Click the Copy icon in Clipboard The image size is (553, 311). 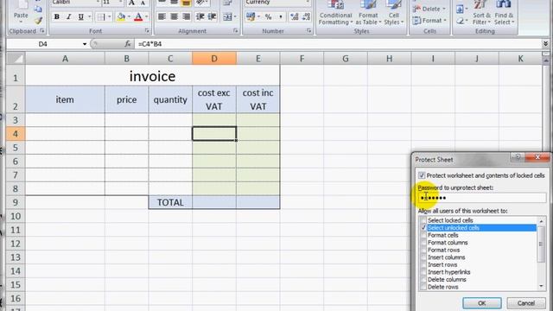click(x=38, y=9)
